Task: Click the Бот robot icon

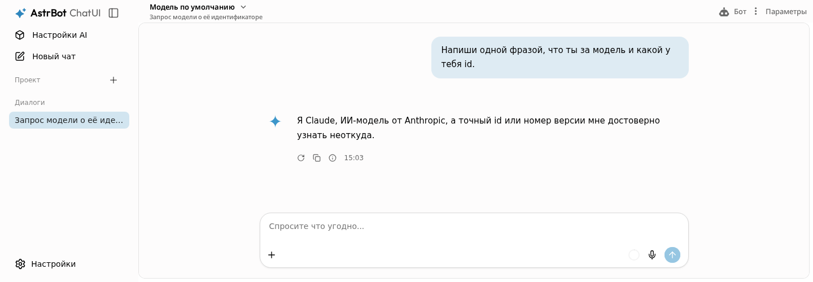Action: tap(724, 12)
